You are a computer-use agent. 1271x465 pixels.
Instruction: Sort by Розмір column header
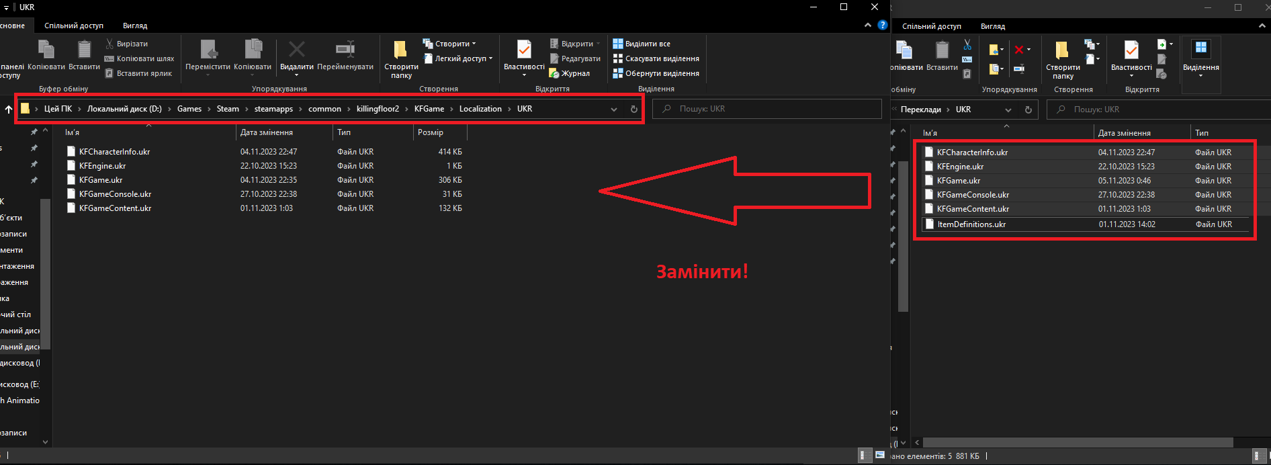[439, 132]
